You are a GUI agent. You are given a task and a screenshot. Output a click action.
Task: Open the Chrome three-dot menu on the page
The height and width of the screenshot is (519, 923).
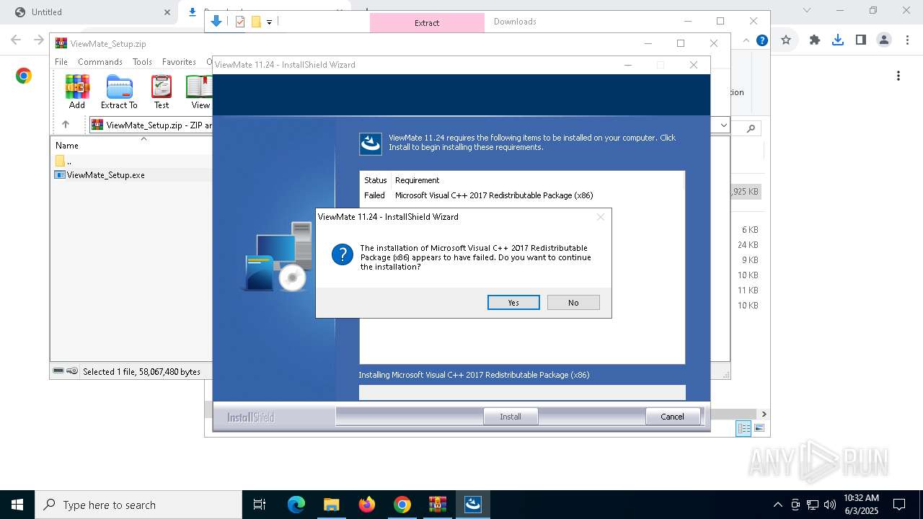(898, 76)
